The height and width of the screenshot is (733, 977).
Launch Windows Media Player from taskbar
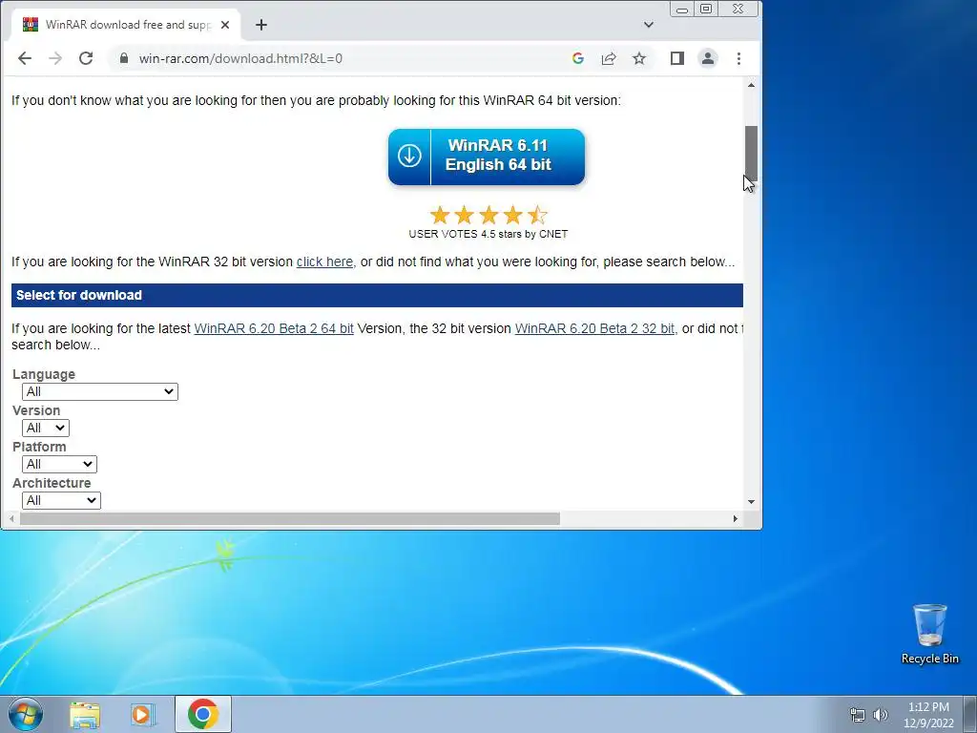[x=143, y=715]
